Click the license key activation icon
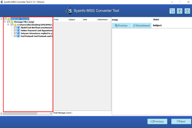192x128 pixels. click(x=180, y=11)
